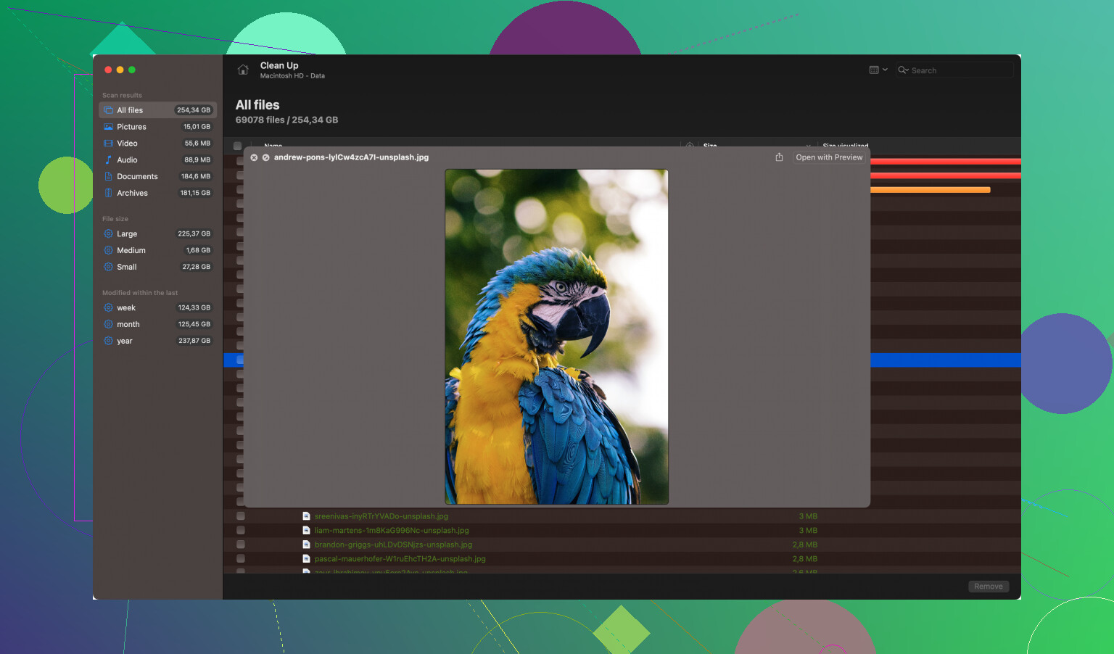Select Documents in the scan results sidebar
The width and height of the screenshot is (1114, 654).
(x=137, y=177)
